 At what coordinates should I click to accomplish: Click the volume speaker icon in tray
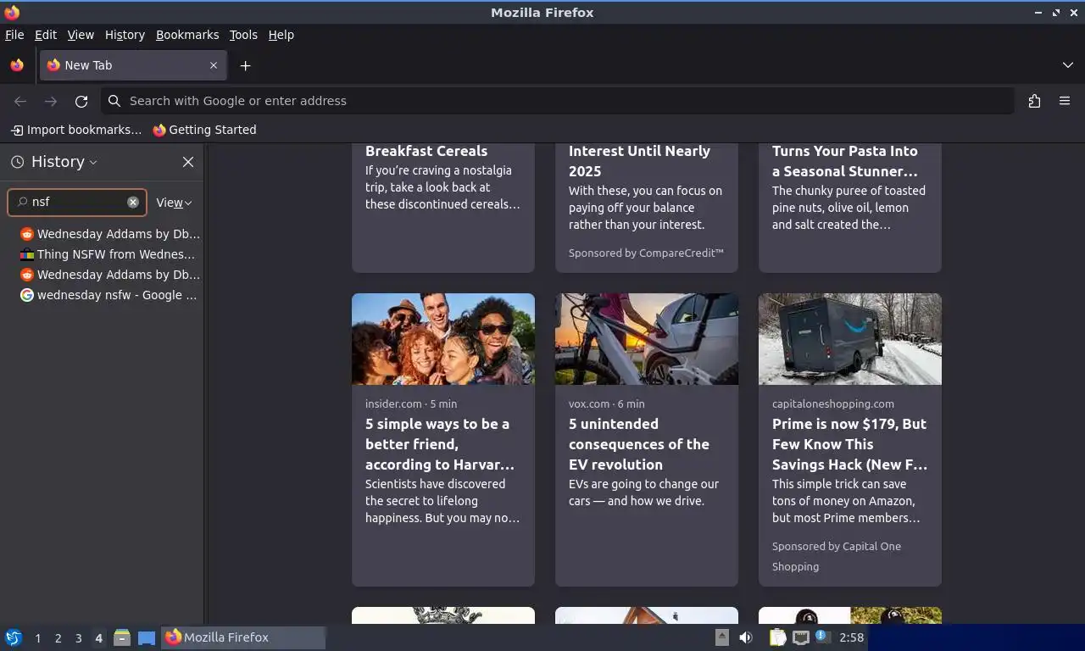tap(746, 637)
